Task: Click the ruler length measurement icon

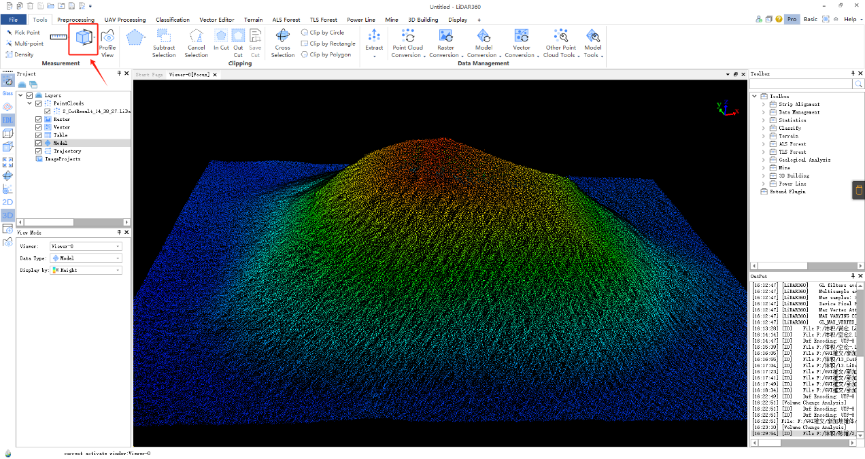Action: (x=58, y=36)
